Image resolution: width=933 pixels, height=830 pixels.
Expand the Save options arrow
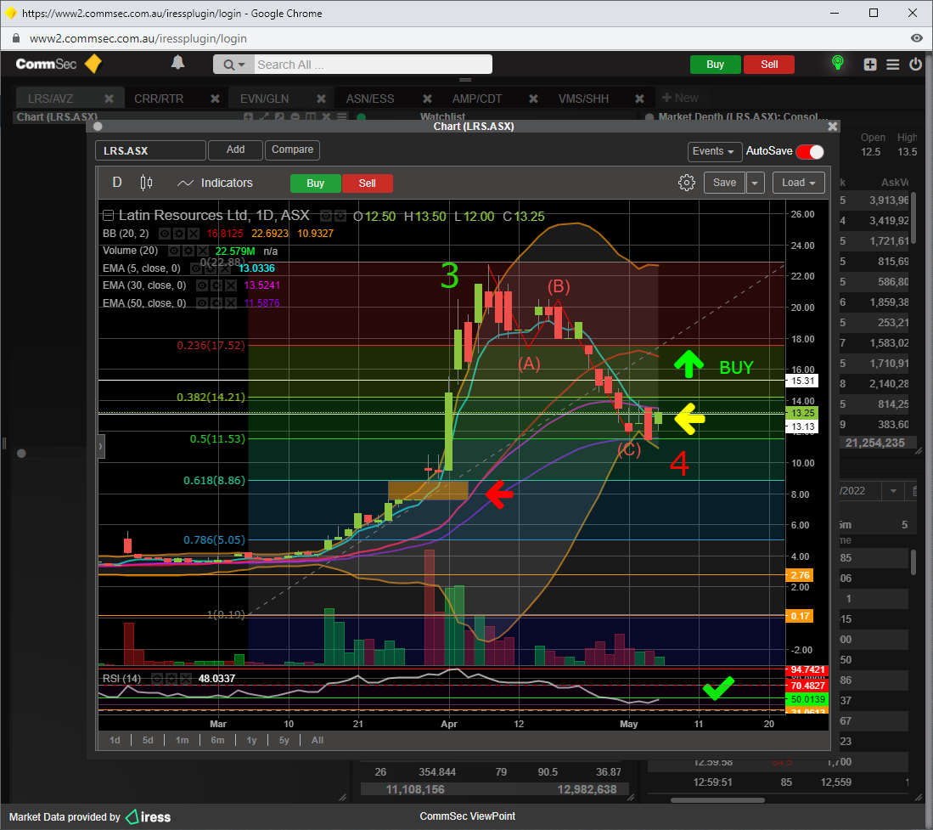pos(755,183)
